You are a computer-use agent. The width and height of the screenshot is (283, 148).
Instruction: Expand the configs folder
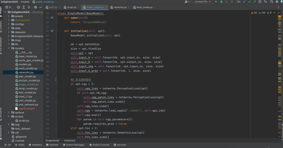click(x=9, y=24)
